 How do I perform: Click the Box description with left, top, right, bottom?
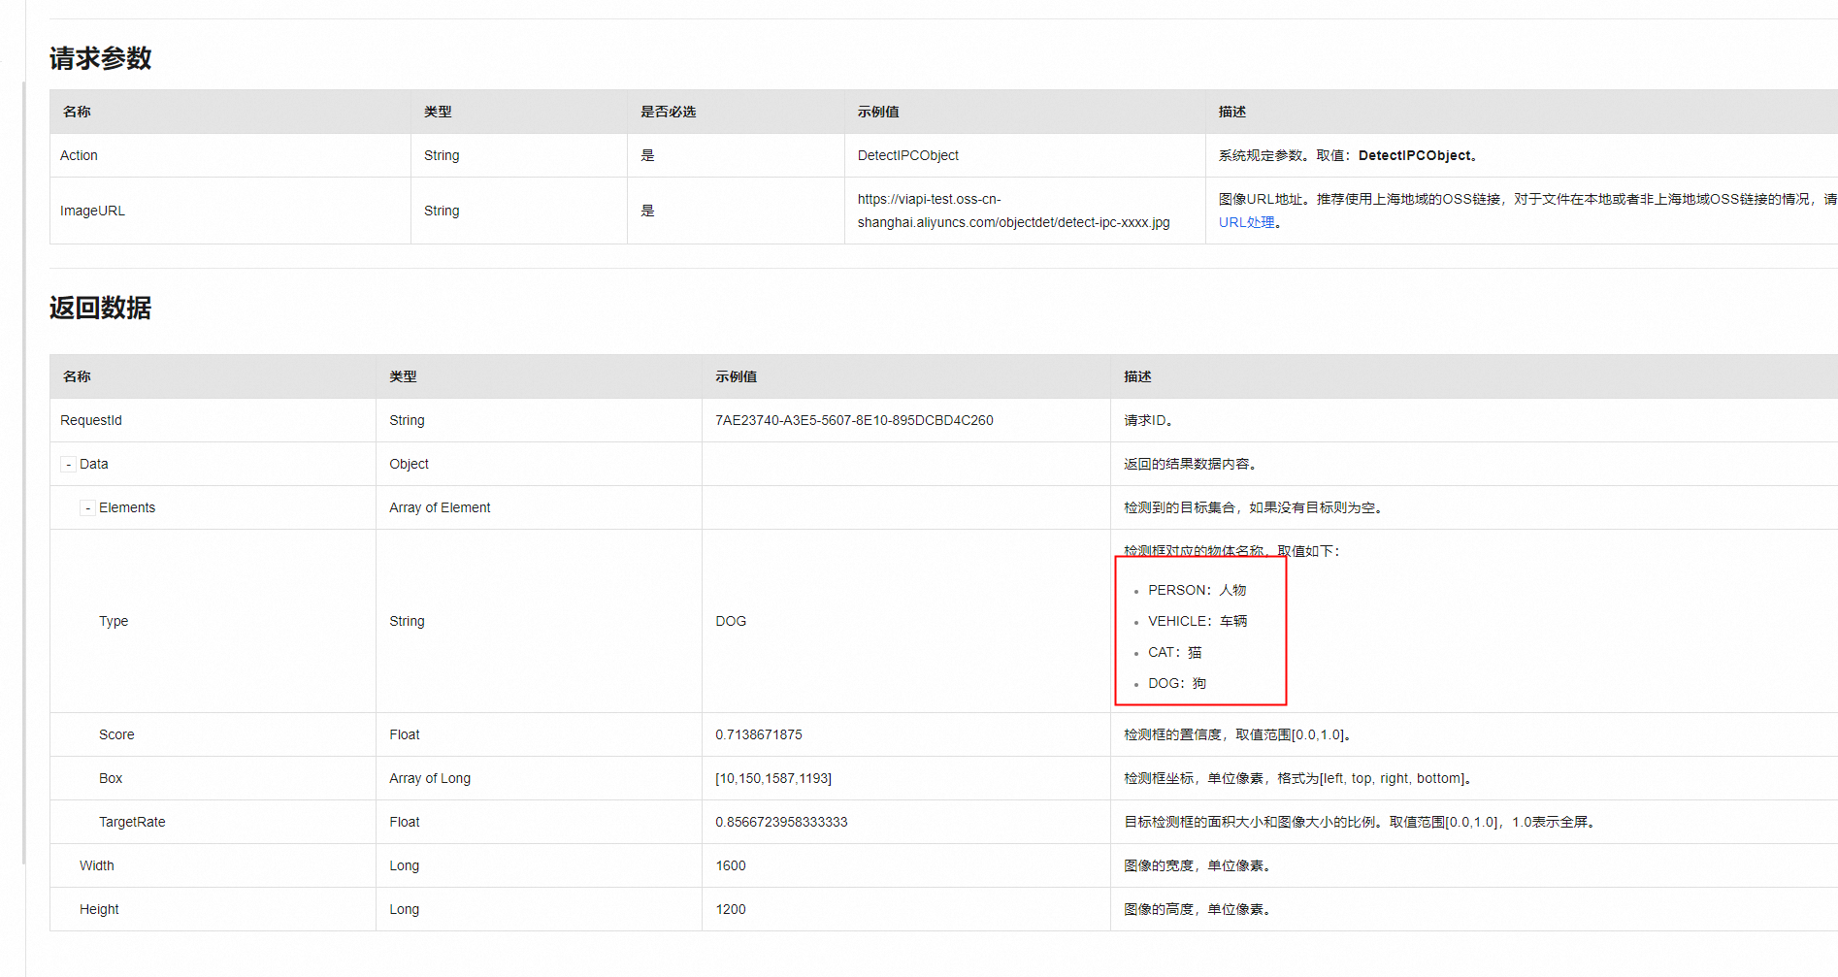1300,778
